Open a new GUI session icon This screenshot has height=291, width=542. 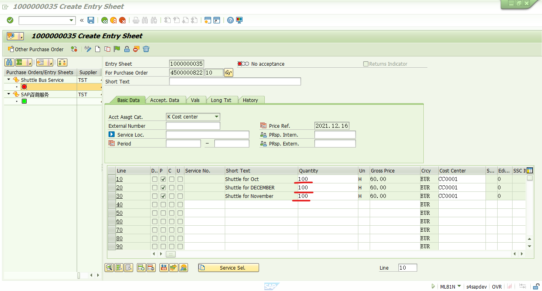(x=208, y=20)
